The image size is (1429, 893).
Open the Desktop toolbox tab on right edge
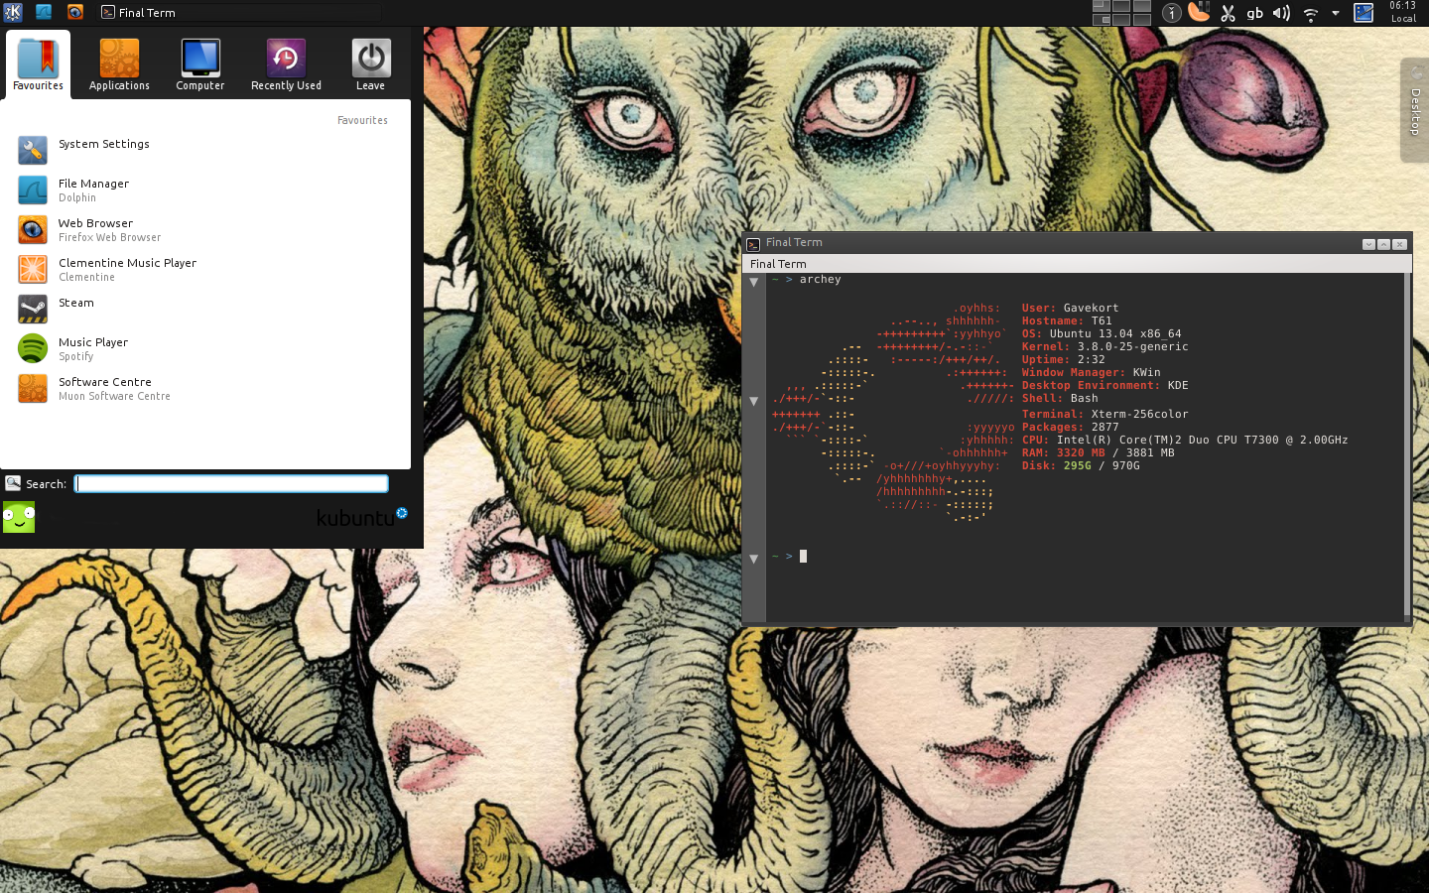pyautogui.click(x=1415, y=110)
